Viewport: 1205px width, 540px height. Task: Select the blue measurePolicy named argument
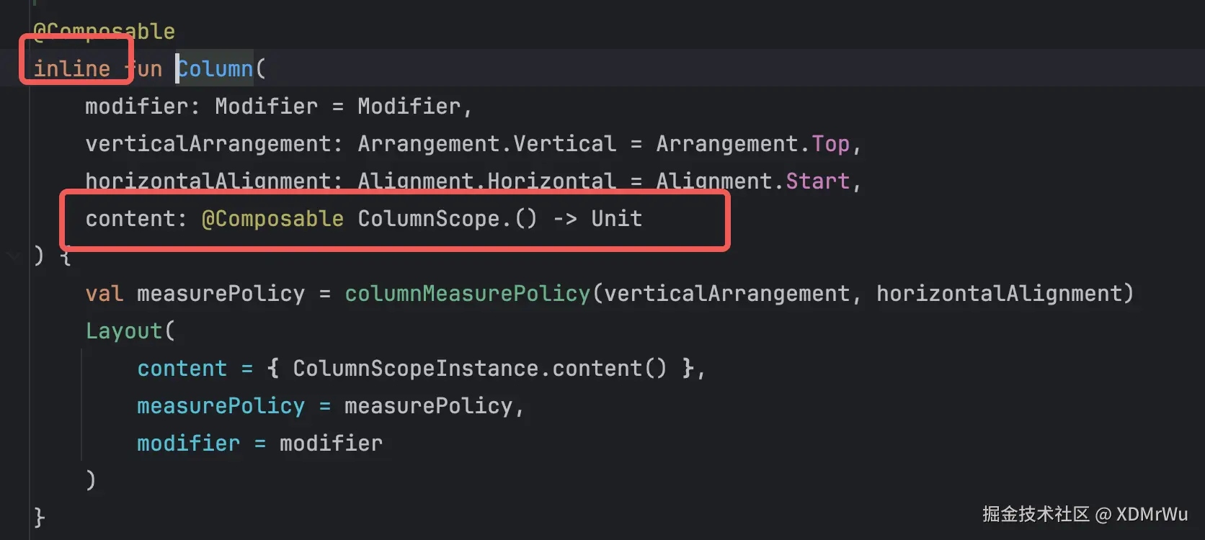click(x=221, y=406)
